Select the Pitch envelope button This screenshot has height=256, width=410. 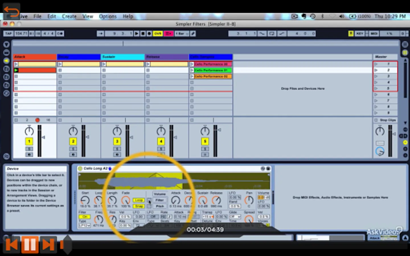[x=160, y=206]
